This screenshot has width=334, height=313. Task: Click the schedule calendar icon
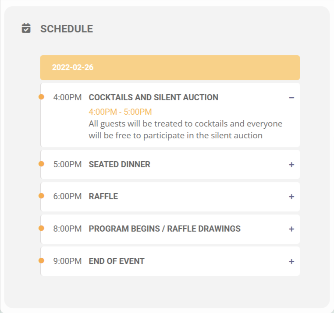coord(26,28)
